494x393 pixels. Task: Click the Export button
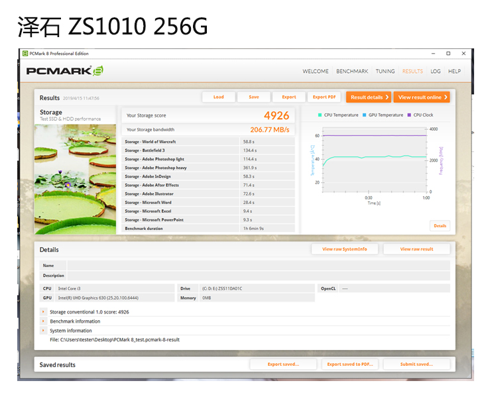coord(289,97)
